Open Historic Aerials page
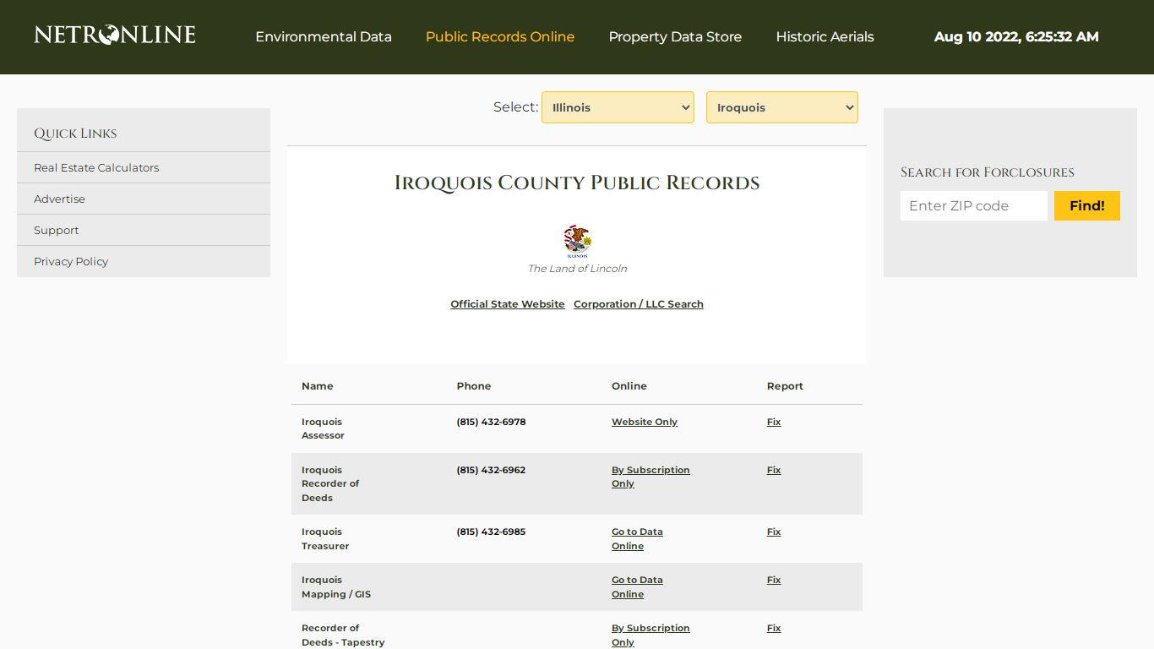 point(825,37)
